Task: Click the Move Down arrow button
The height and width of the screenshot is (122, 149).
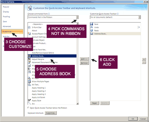Action: coord(144,63)
